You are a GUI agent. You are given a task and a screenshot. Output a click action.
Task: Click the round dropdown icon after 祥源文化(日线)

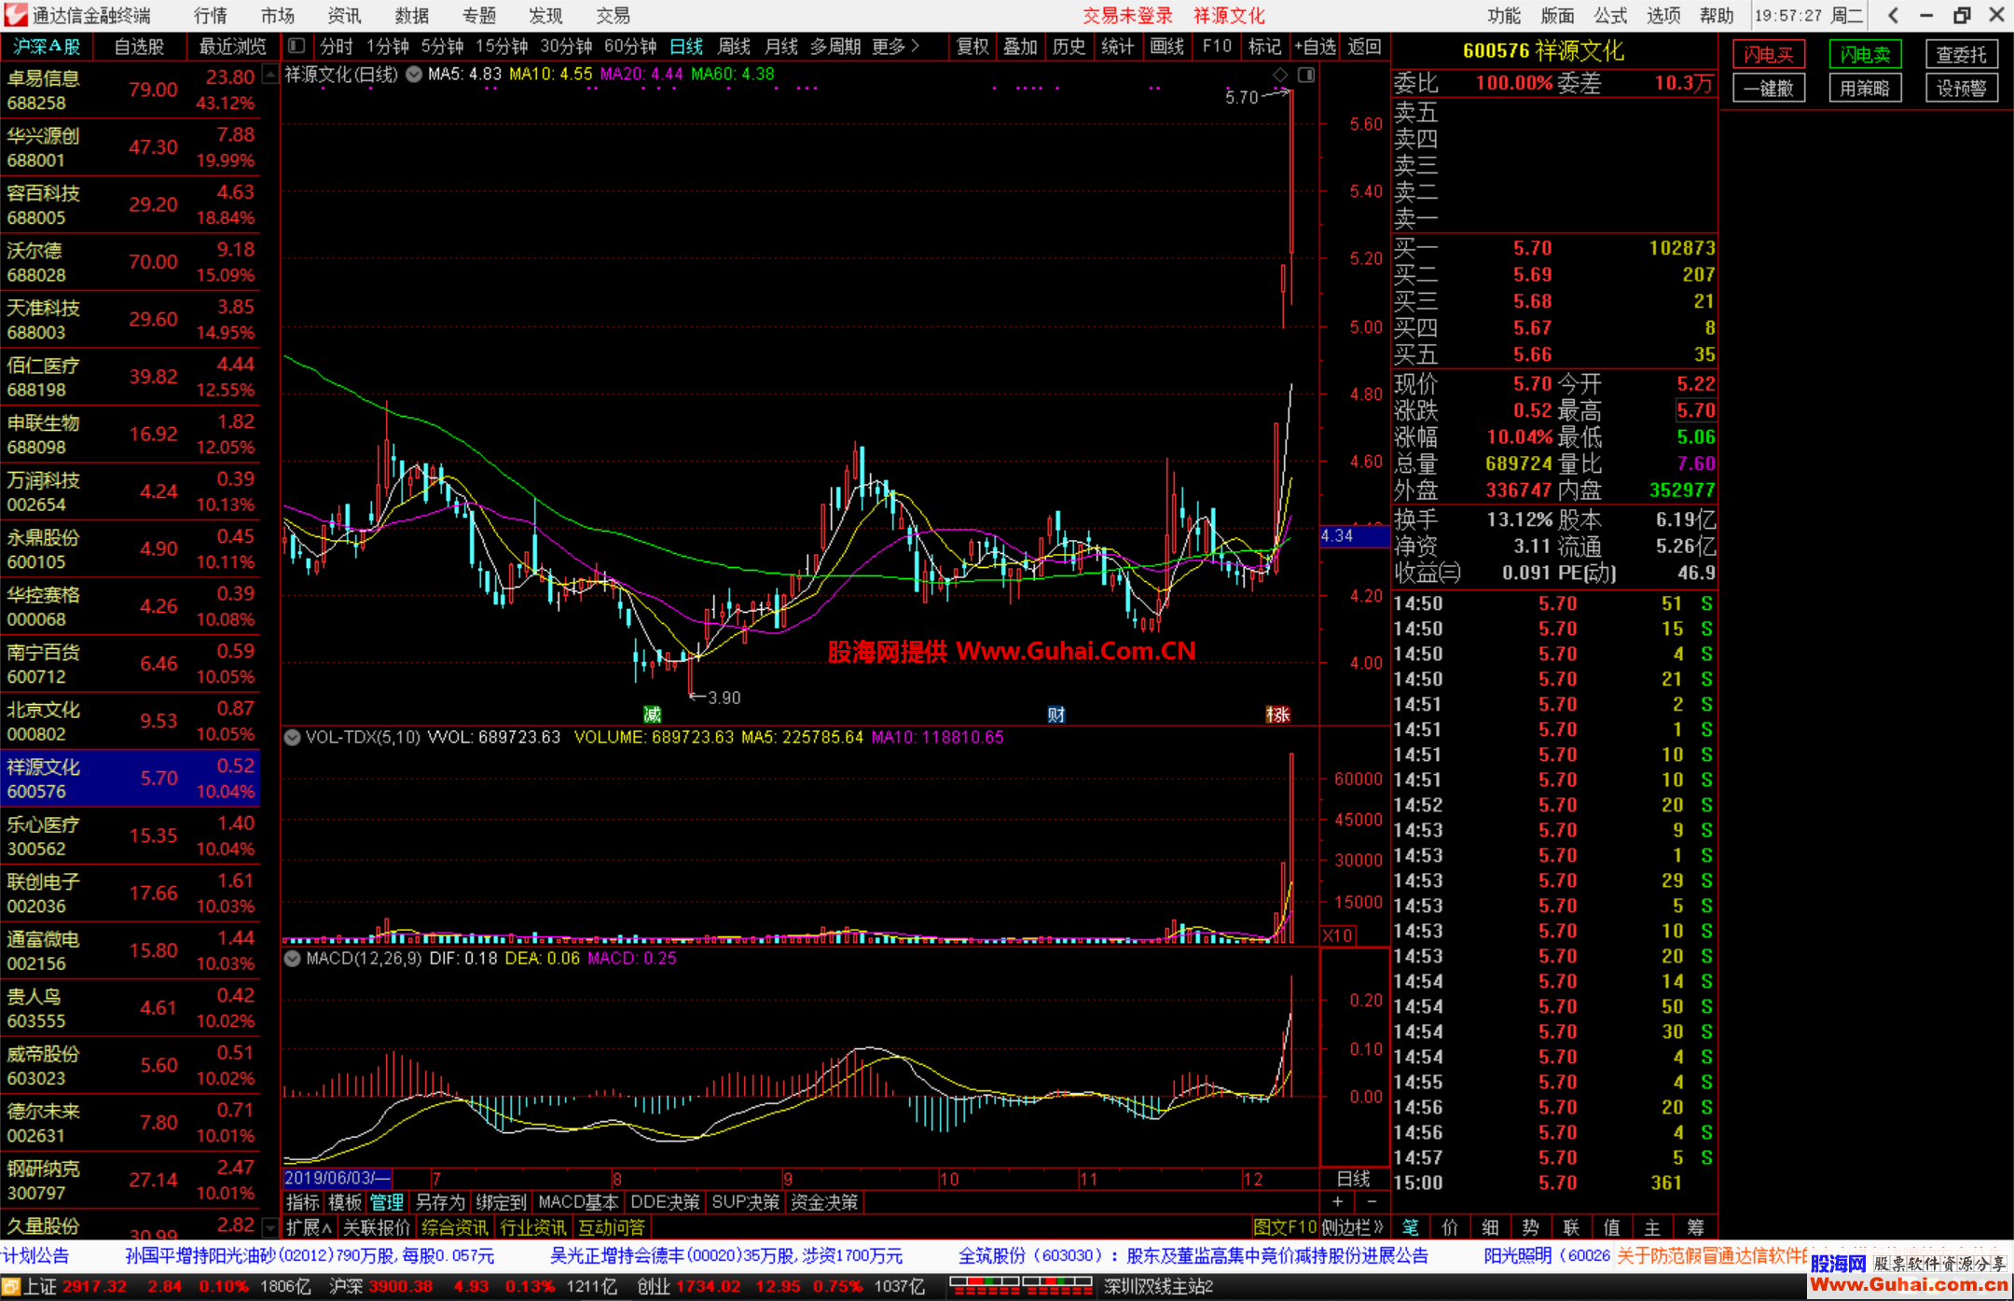pos(414,75)
